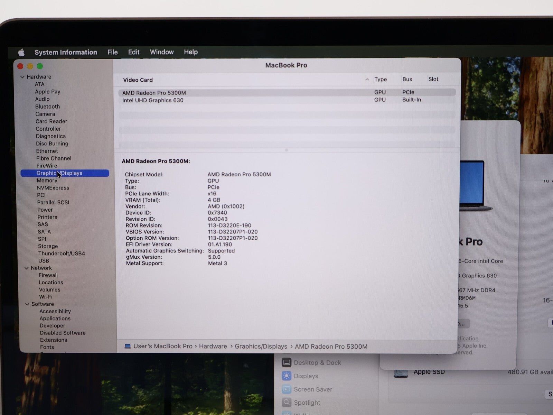This screenshot has height=415, width=553.
Task: Open the System Information app menu
Action: coord(66,52)
